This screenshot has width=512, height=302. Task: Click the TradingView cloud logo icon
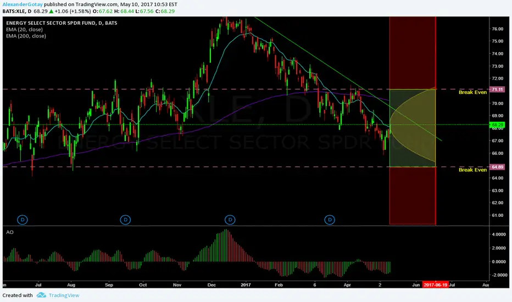41,295
